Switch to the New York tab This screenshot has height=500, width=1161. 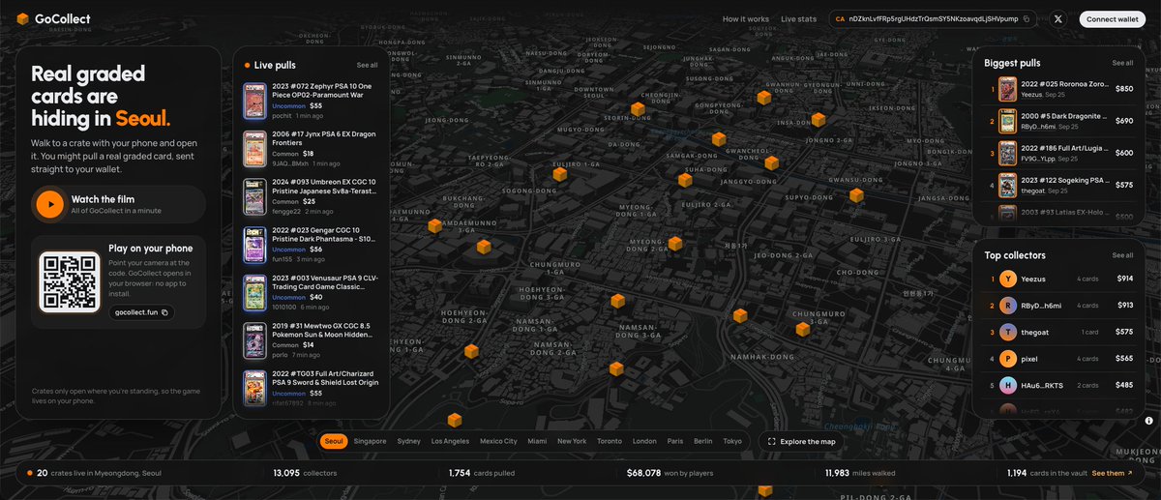click(x=572, y=441)
